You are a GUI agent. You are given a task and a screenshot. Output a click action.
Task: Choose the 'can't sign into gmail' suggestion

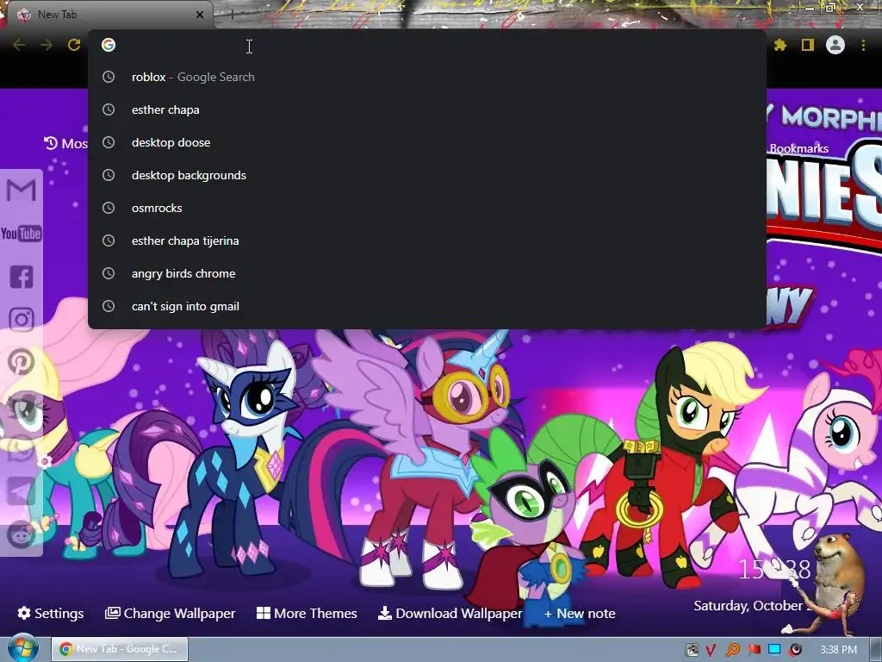point(427,306)
